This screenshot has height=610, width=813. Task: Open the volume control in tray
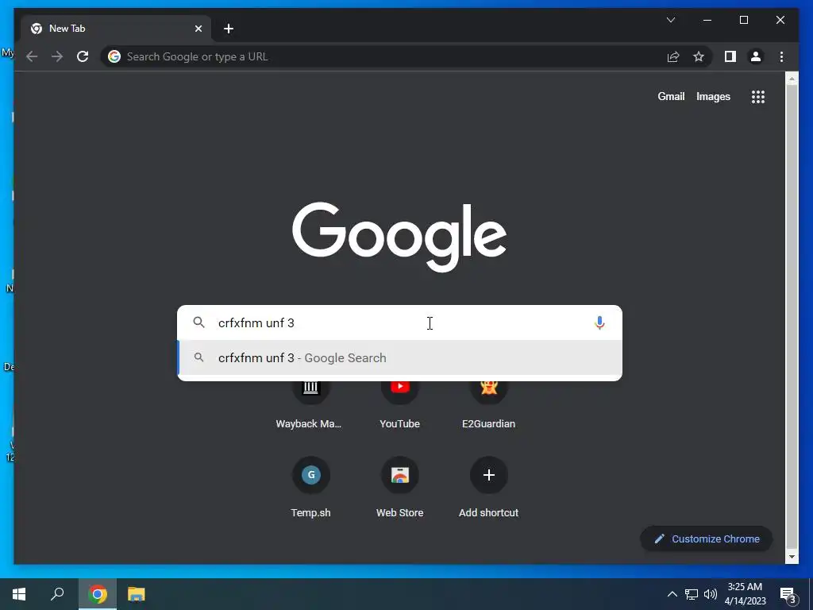[711, 594]
